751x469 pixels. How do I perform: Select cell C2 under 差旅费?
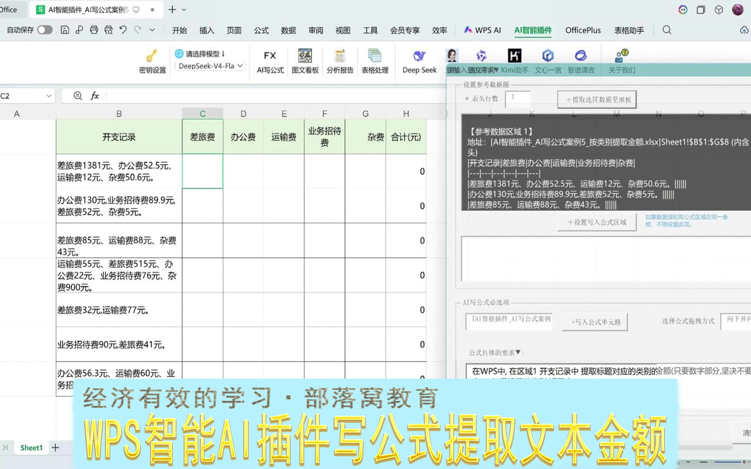click(x=203, y=172)
